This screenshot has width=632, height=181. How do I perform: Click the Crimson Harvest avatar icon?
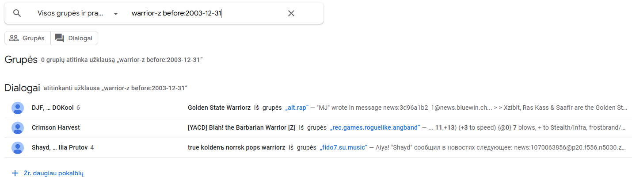[18, 128]
